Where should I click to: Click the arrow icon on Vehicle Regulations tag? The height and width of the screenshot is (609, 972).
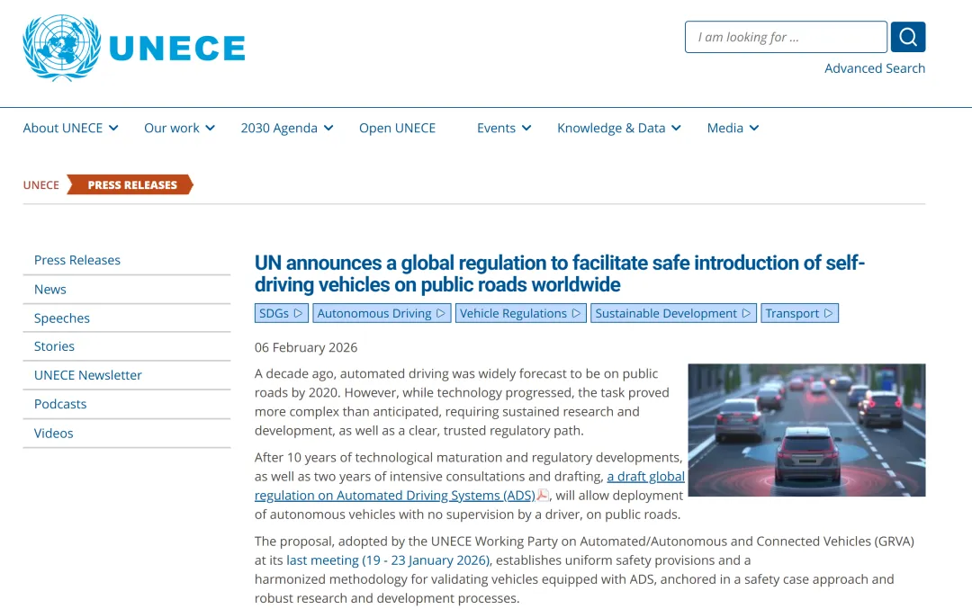[576, 313]
